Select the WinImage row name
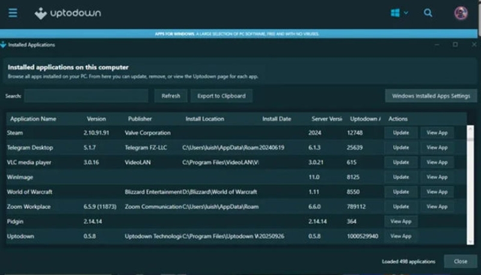 click(x=20, y=177)
